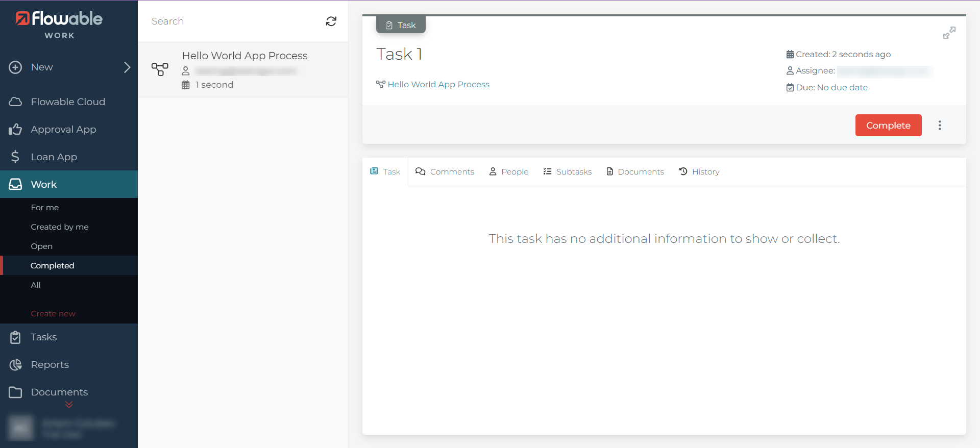The width and height of the screenshot is (980, 448).
Task: Switch to the History tab
Action: pos(699,172)
